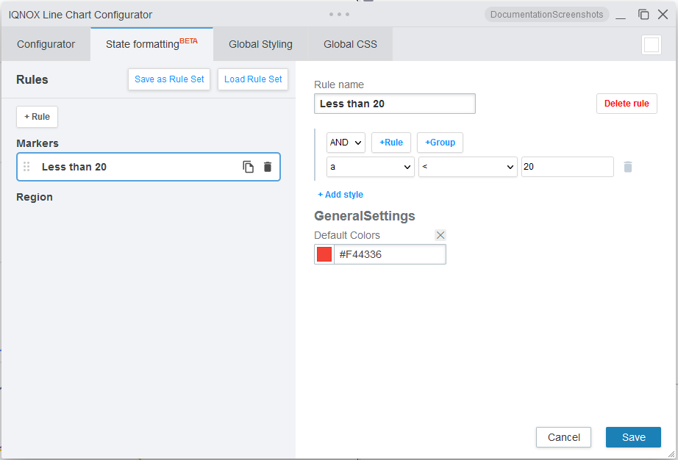Open the AND logical operator dropdown
This screenshot has width=678, height=460.
coord(346,143)
